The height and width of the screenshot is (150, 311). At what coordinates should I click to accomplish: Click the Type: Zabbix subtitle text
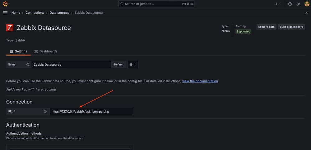coord(16,40)
